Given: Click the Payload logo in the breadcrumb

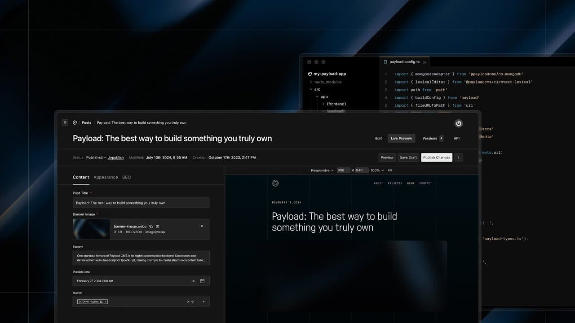Looking at the screenshot, I should (75, 122).
